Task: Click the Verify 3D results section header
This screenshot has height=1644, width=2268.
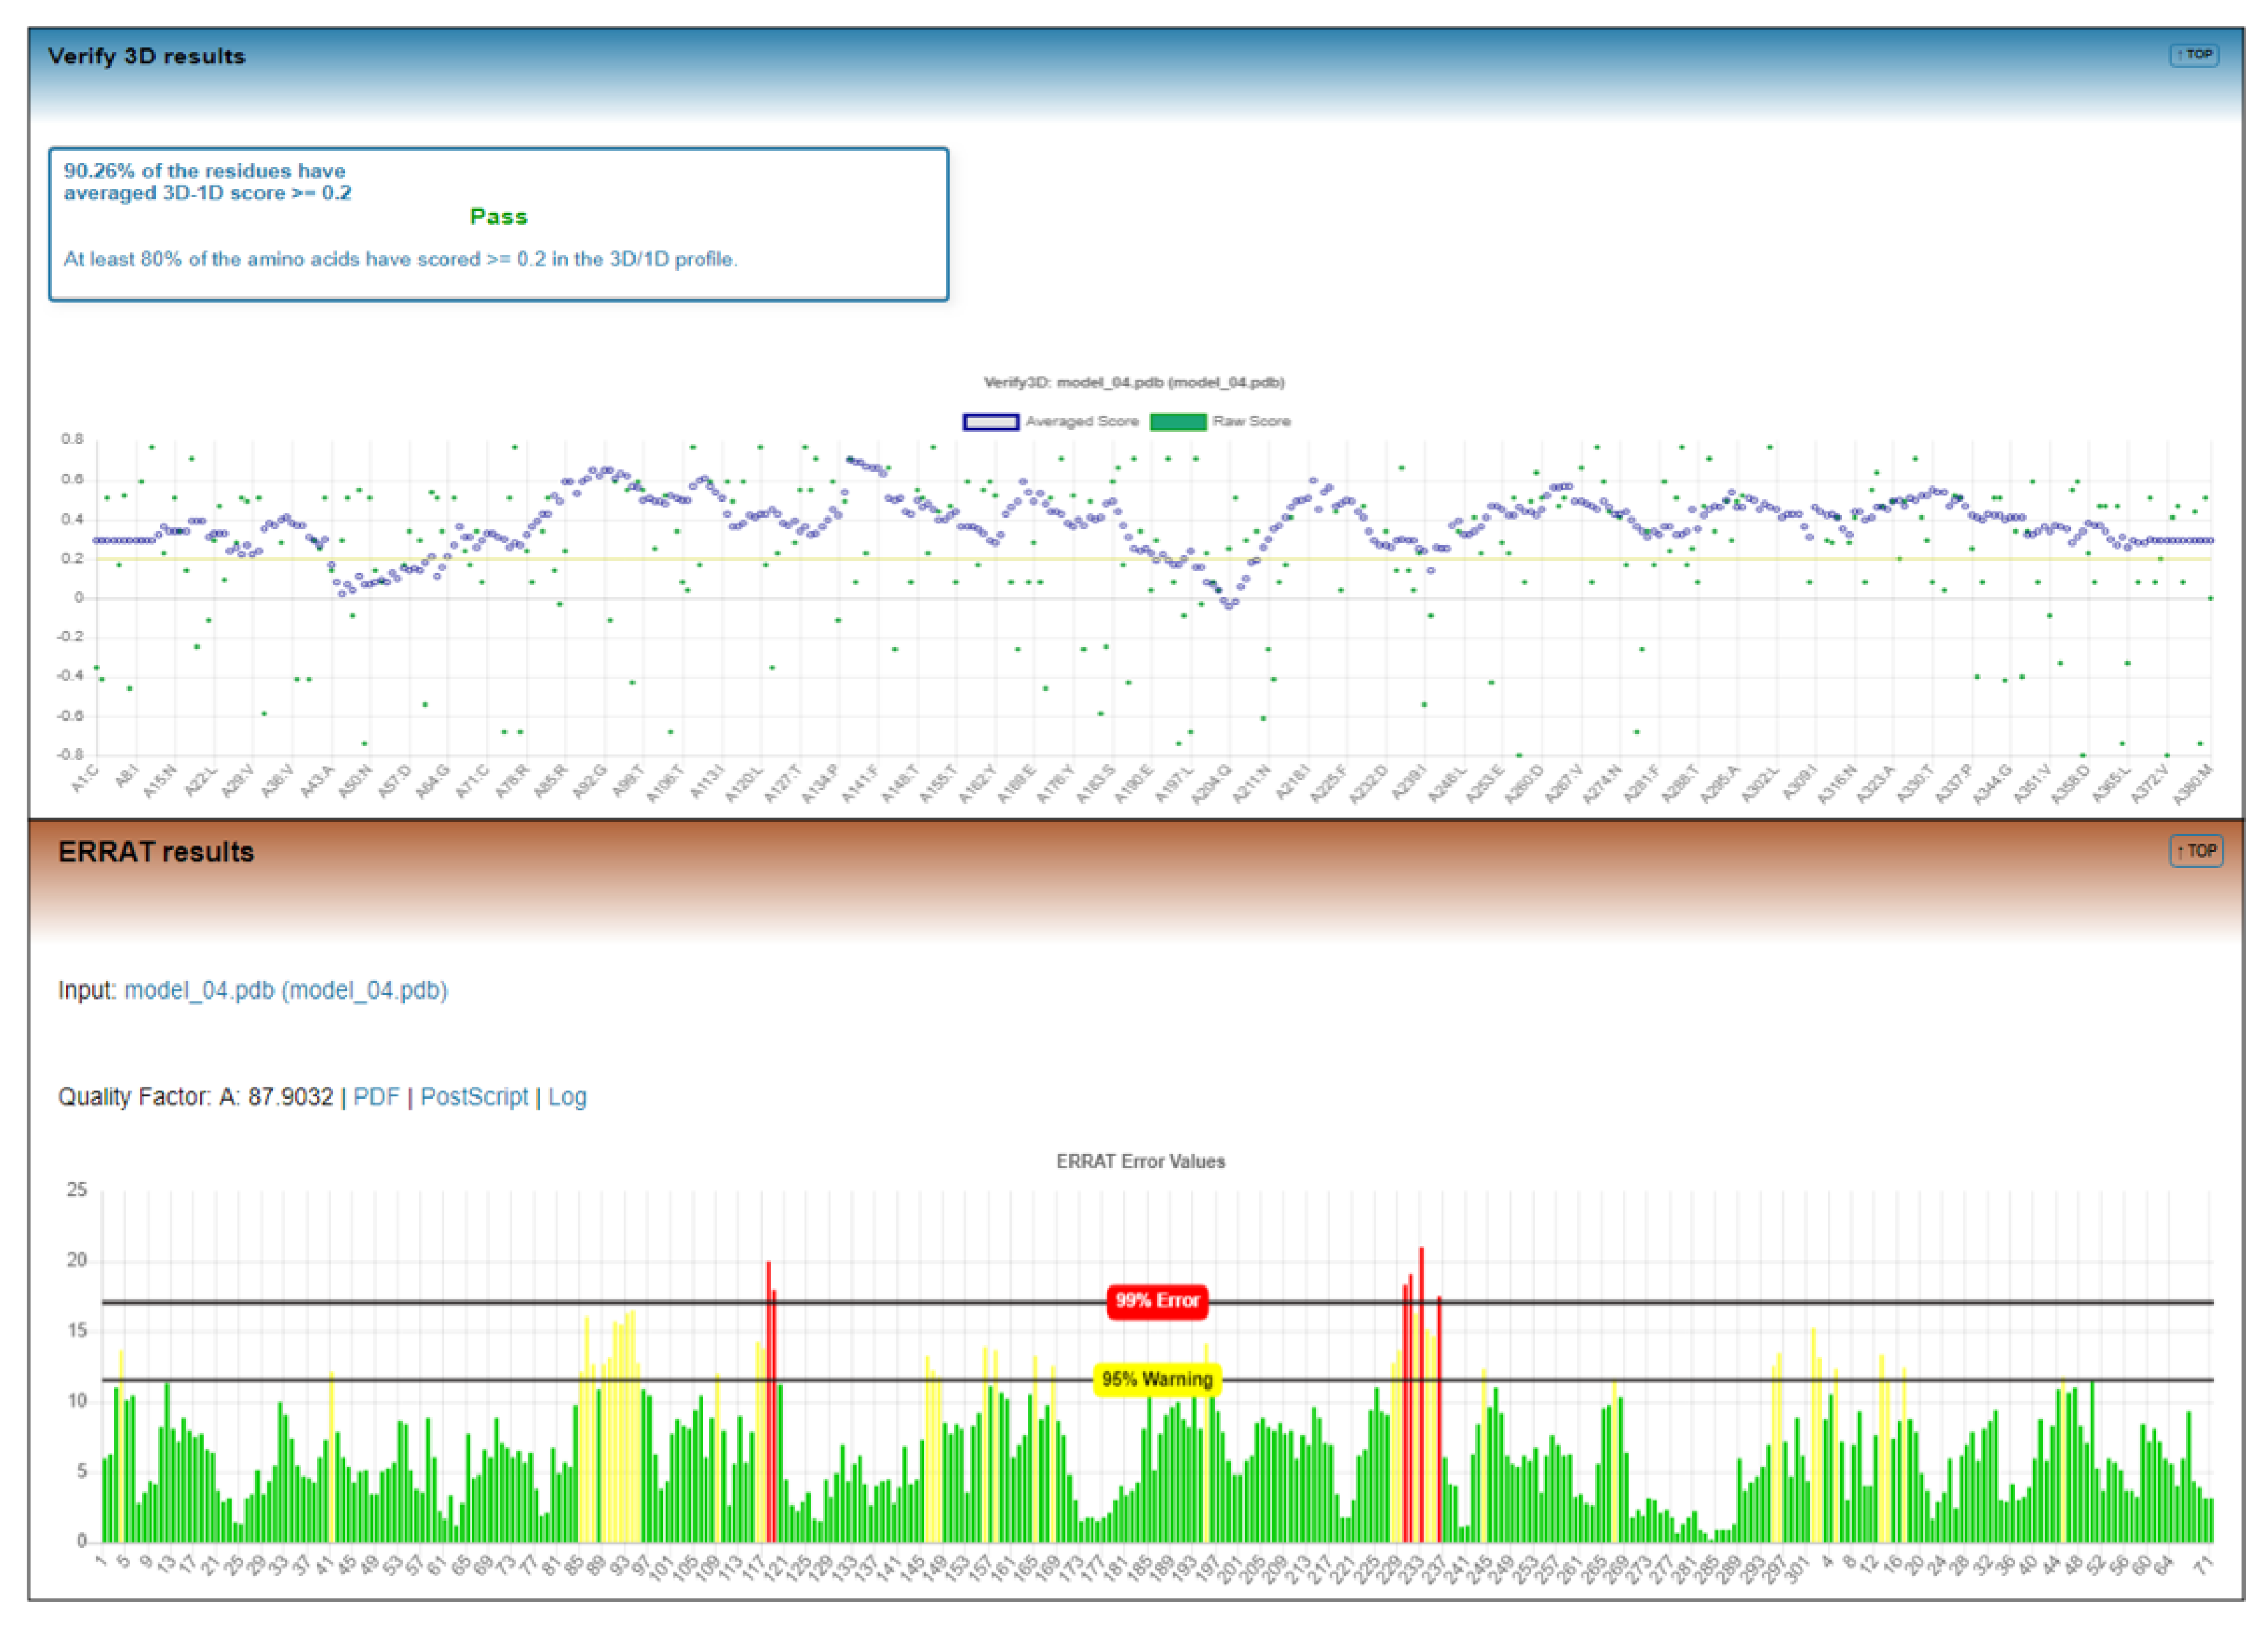Action: click(x=147, y=57)
